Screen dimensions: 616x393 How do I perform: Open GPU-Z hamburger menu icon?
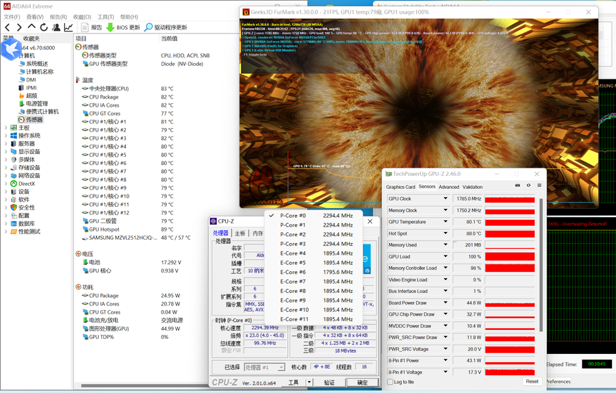tap(539, 186)
